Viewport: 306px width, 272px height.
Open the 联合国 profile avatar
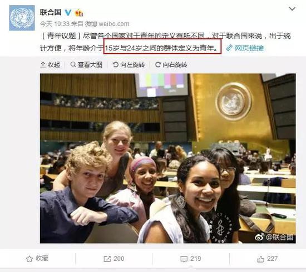click(x=22, y=18)
